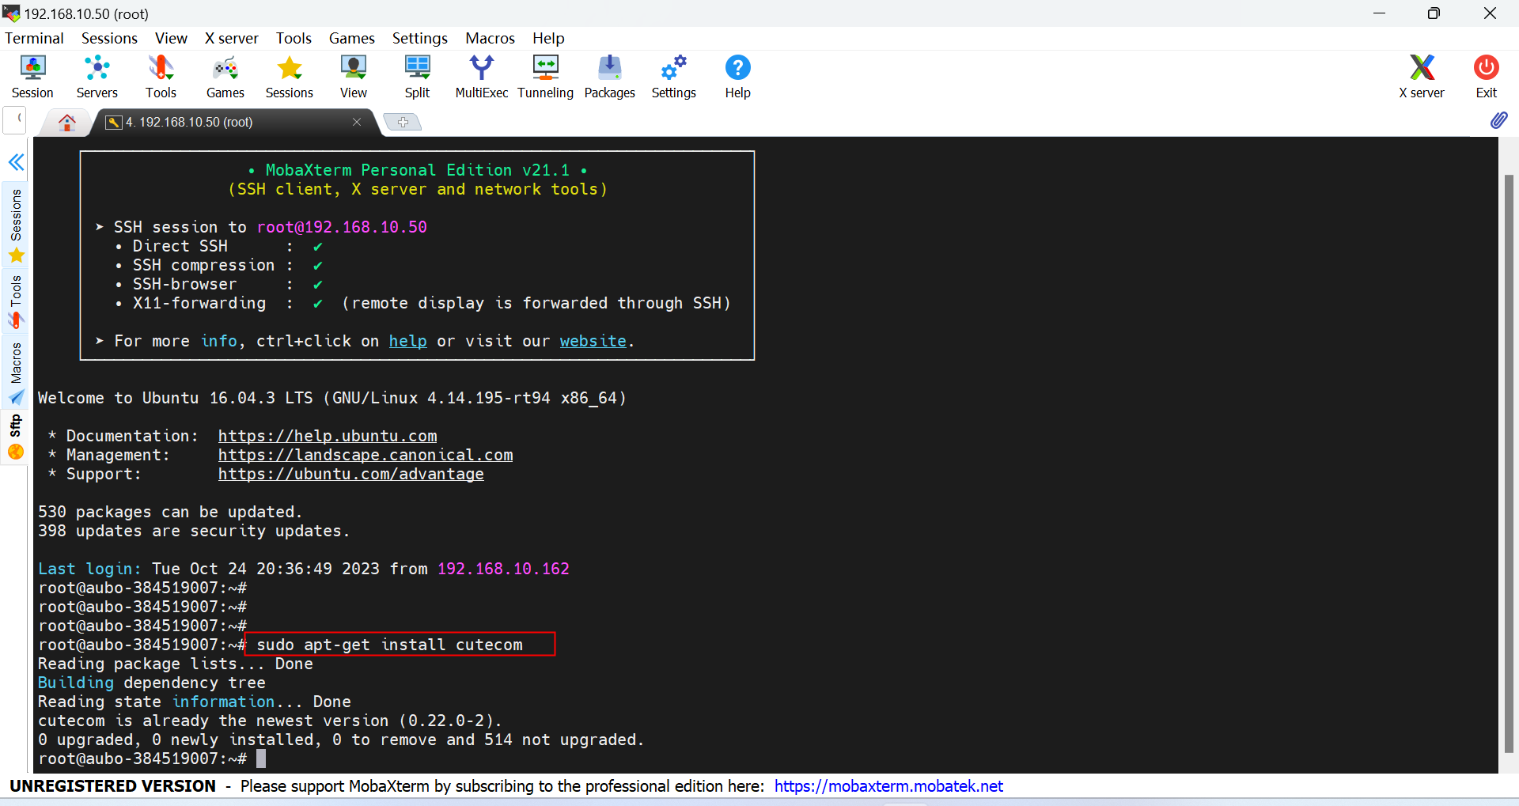Image resolution: width=1519 pixels, height=806 pixels.
Task: Click the left tab scroll arrow
Action: 16,121
